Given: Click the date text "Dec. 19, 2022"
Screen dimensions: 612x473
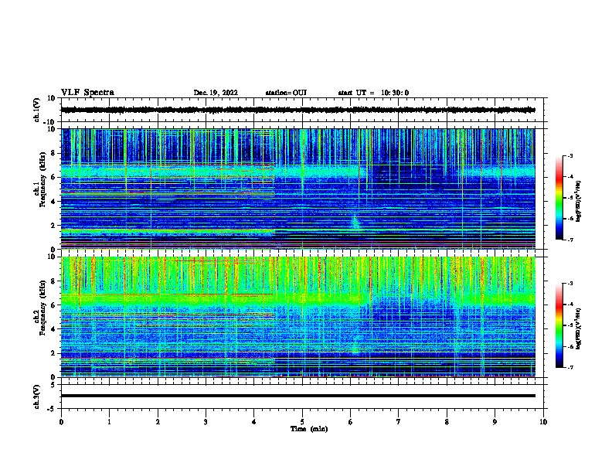Looking at the screenshot, I should point(216,93).
